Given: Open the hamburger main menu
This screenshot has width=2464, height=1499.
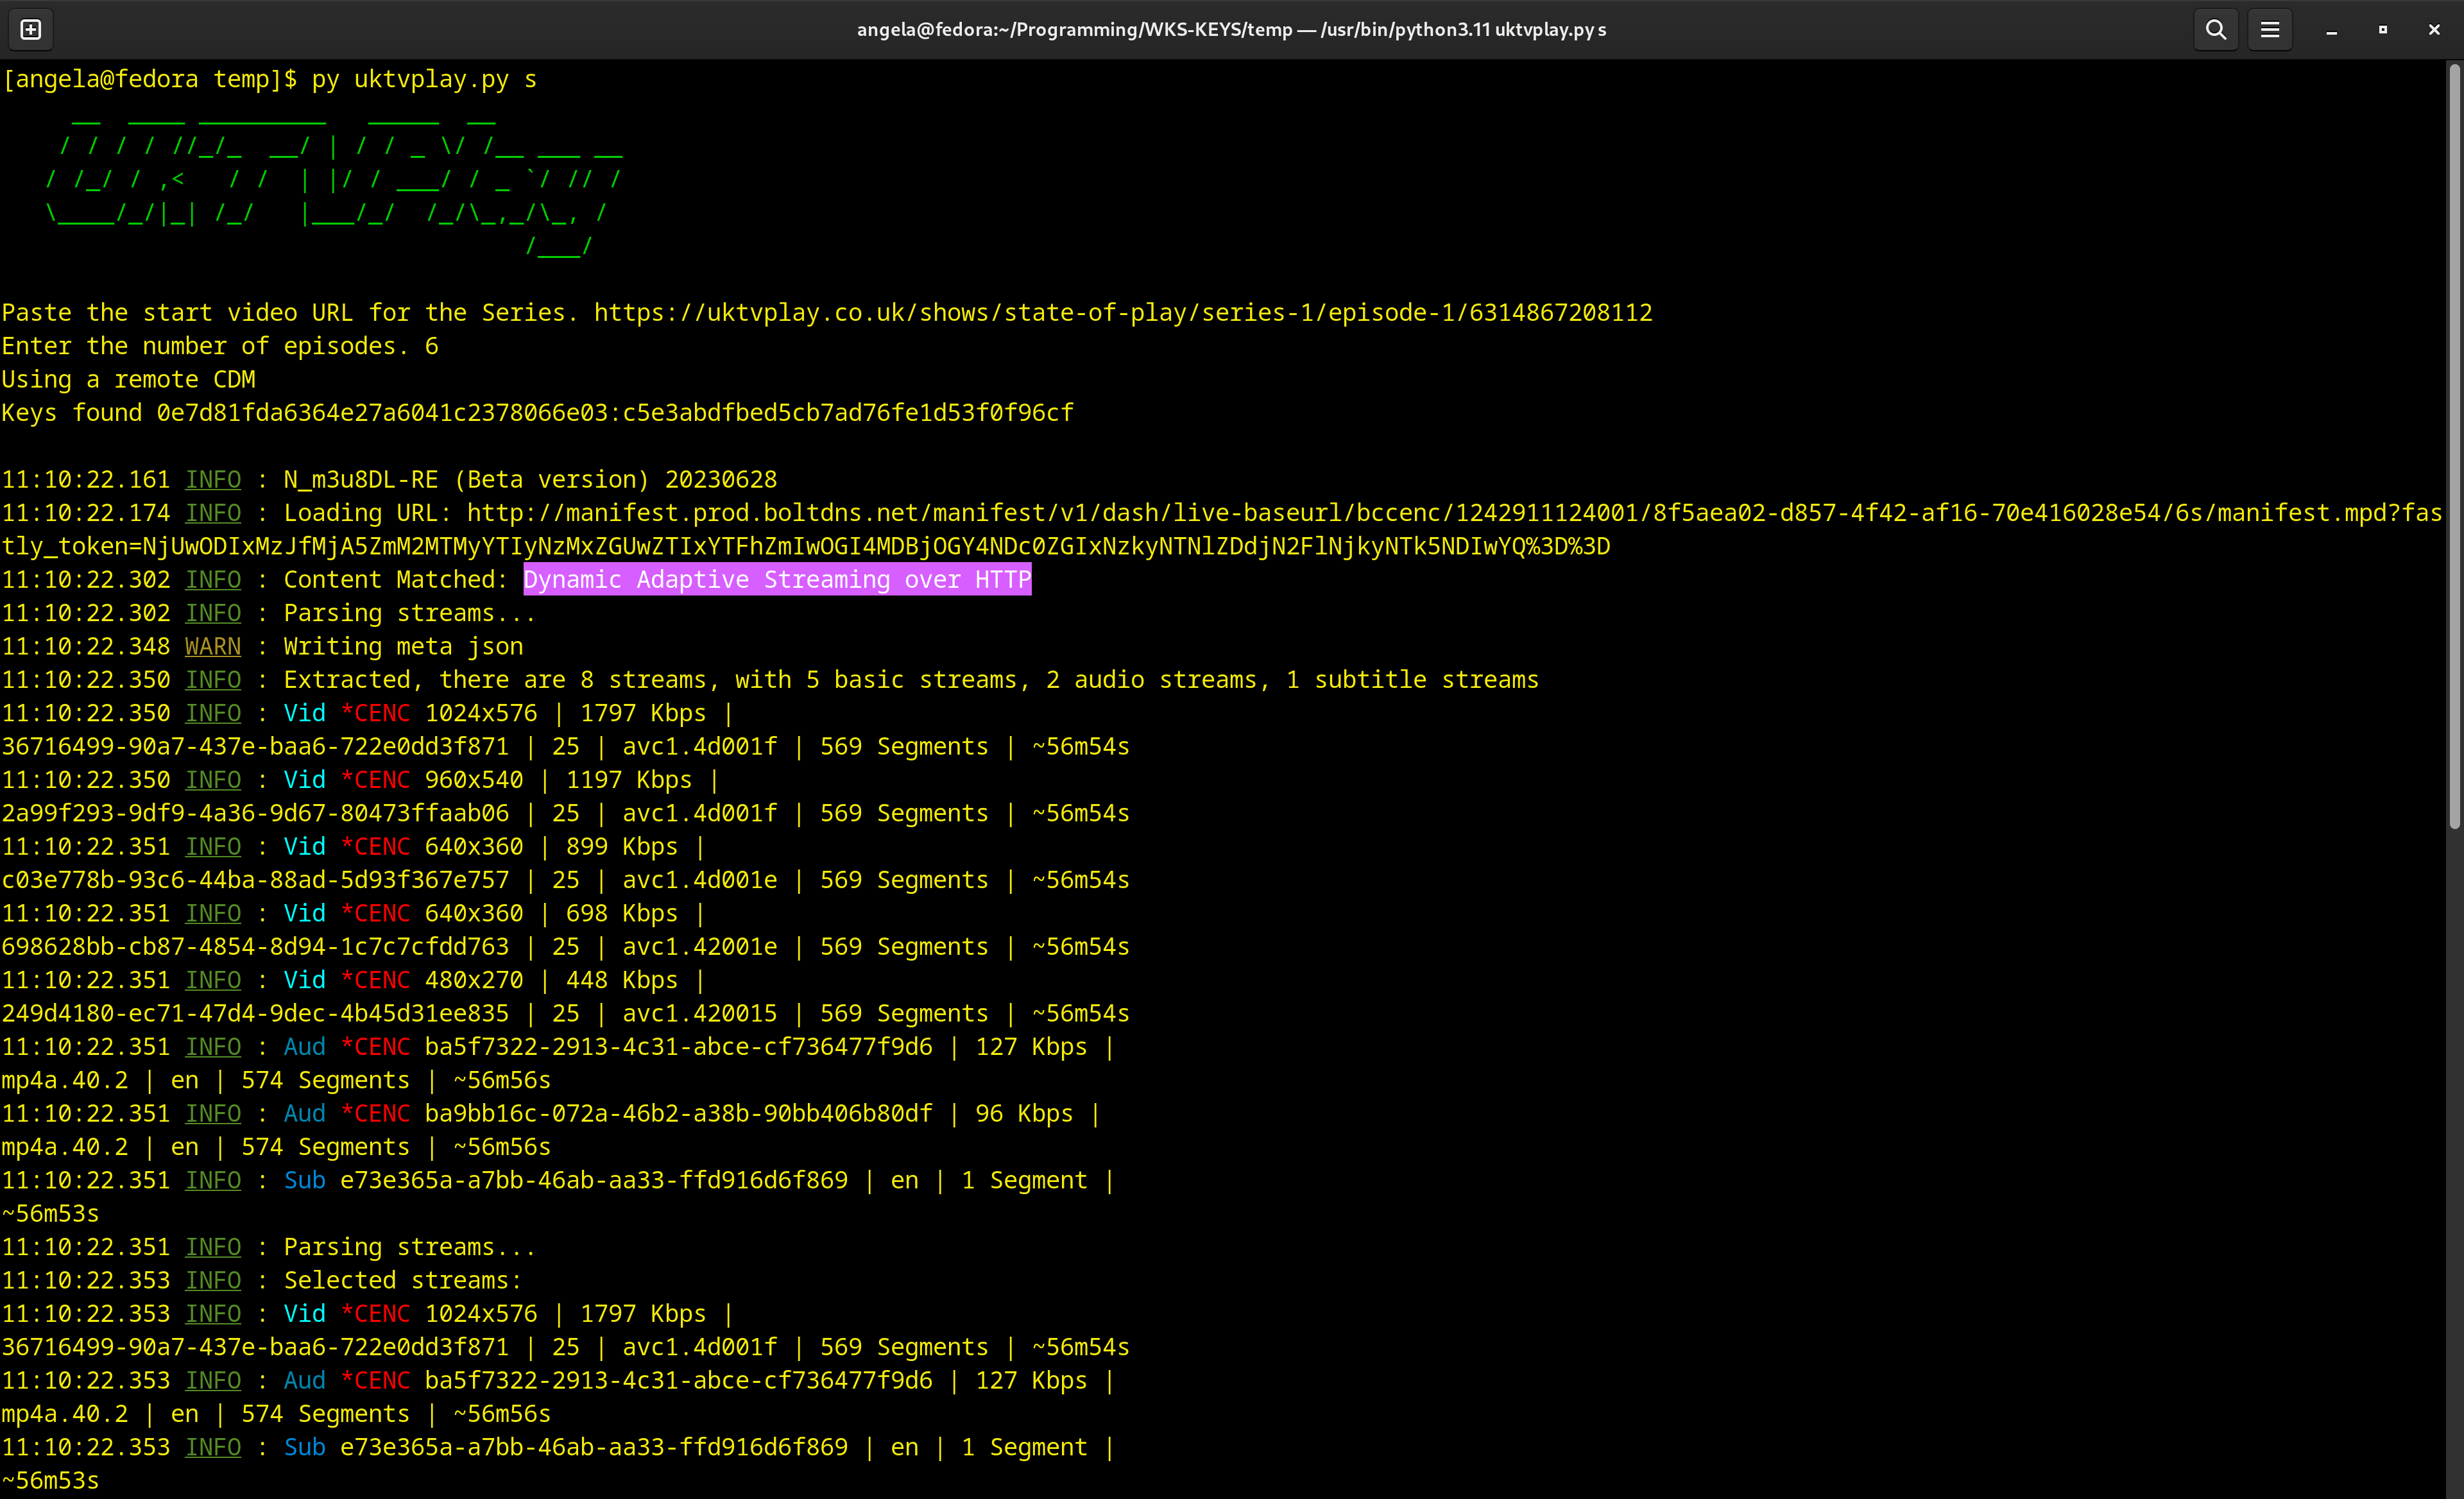Looking at the screenshot, I should 2270,30.
